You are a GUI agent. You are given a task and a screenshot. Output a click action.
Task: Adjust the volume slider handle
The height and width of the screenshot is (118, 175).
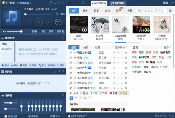(x=21, y=32)
